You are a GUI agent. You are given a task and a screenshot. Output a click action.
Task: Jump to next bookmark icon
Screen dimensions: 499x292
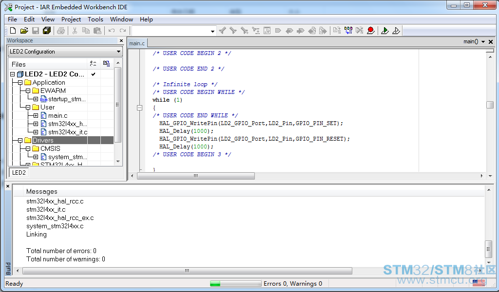(300, 31)
